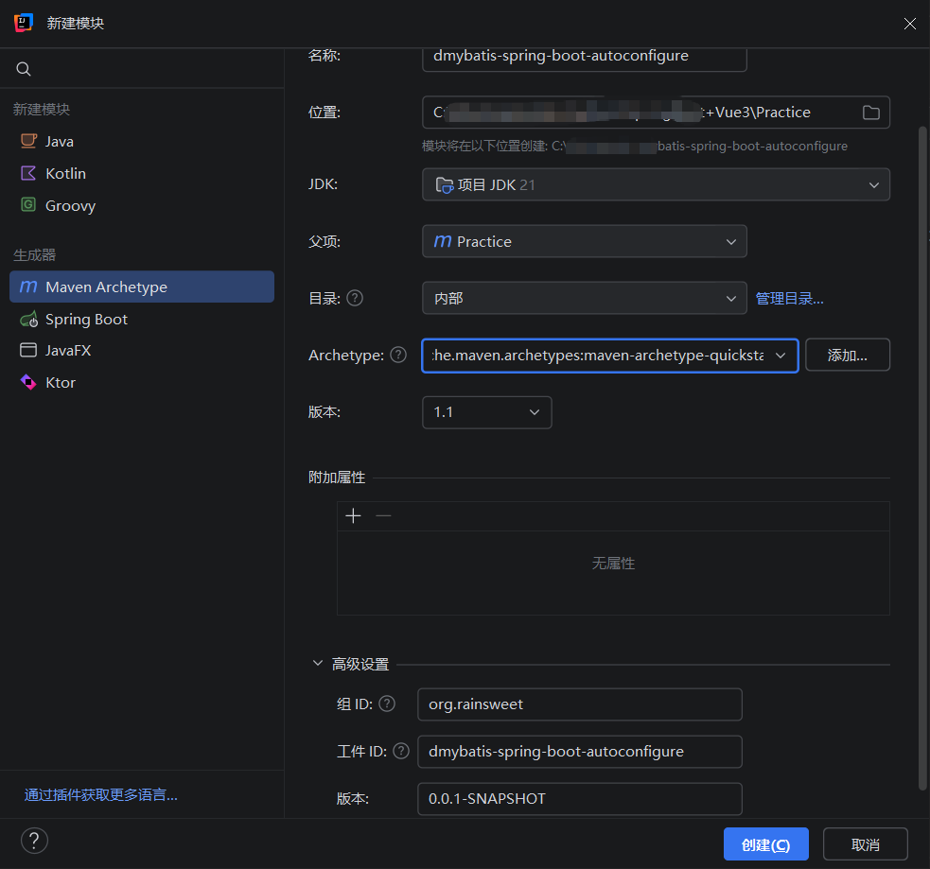Open the 目录 内部 catalog dropdown
This screenshot has width=930, height=869.
coord(585,298)
